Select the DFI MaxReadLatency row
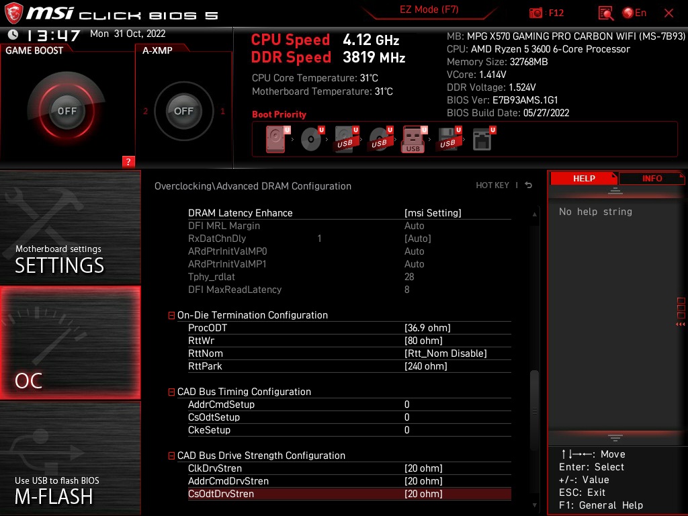688x516 pixels. 349,289
